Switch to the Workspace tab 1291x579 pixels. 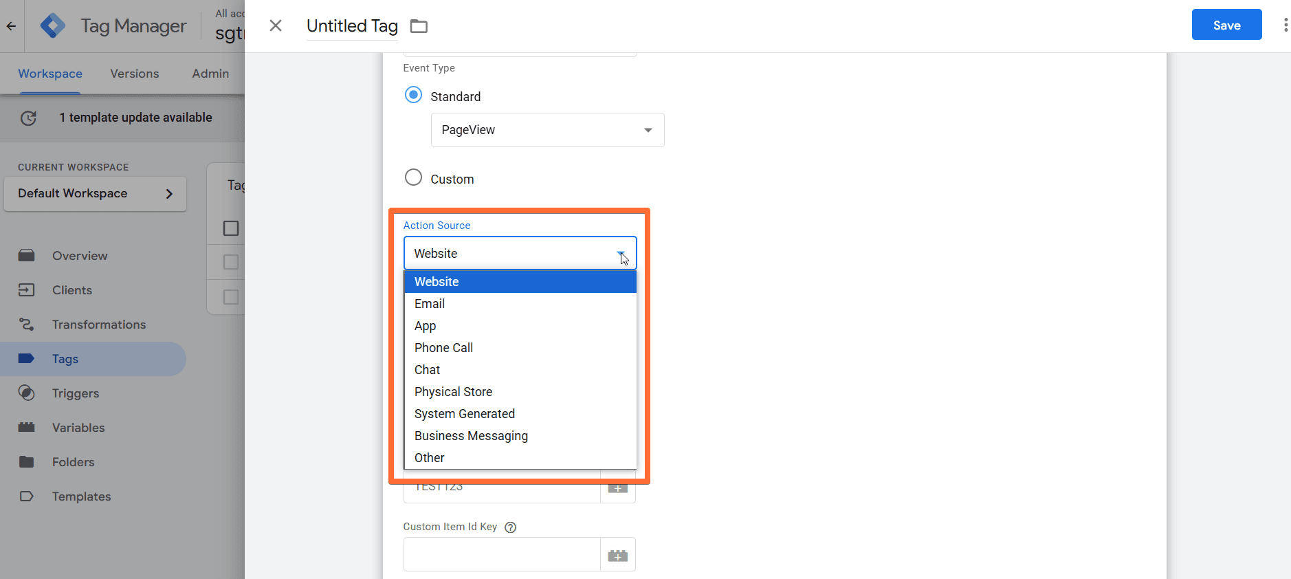[x=50, y=74]
